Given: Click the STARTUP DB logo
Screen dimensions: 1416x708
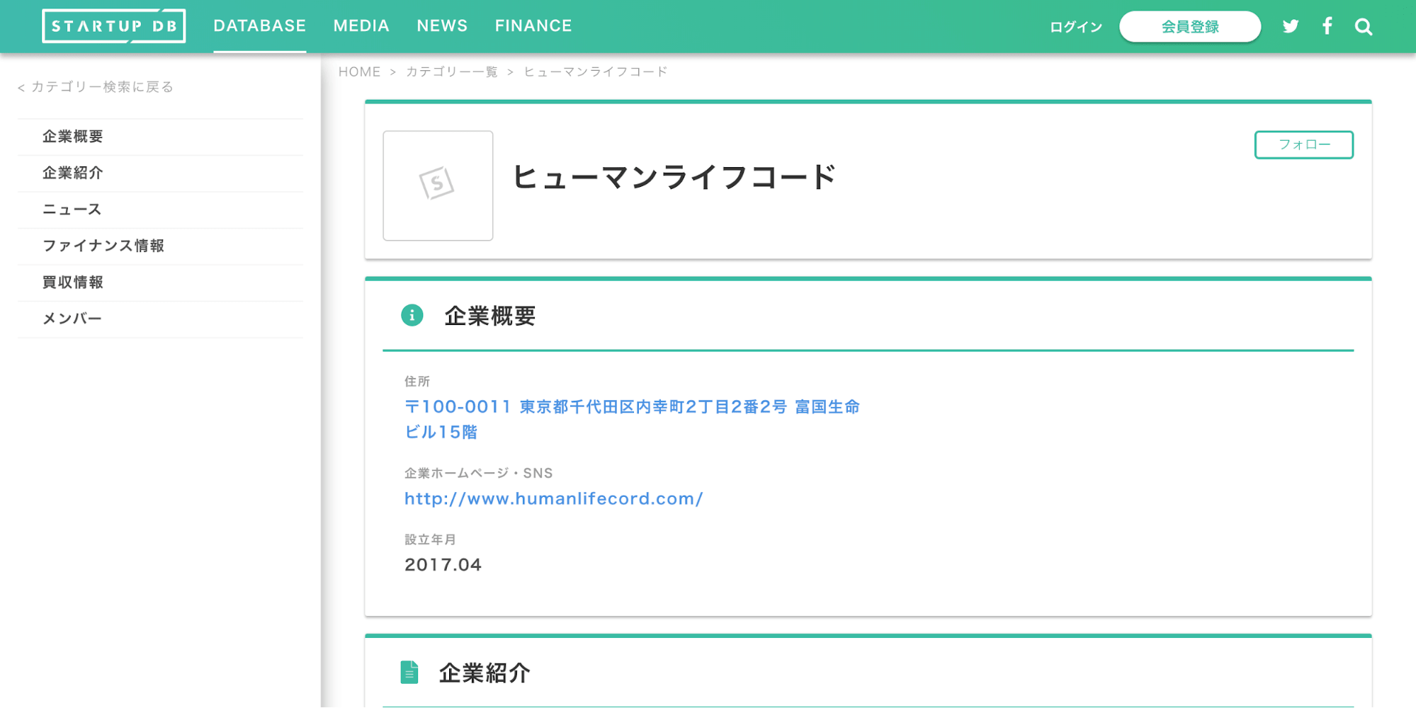Looking at the screenshot, I should point(114,26).
